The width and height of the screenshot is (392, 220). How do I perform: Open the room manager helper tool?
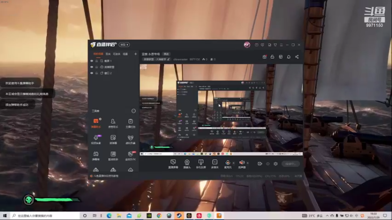tap(113, 123)
